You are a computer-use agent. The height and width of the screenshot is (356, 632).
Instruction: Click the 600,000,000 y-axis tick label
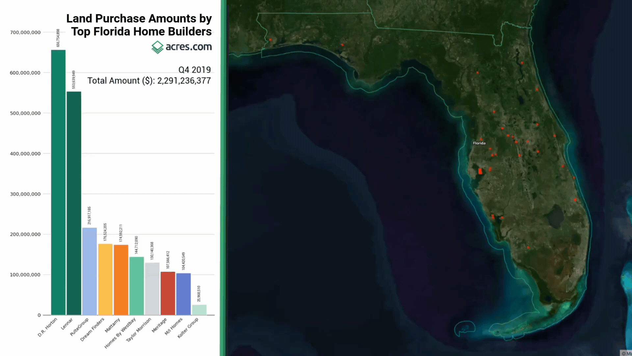click(25, 73)
